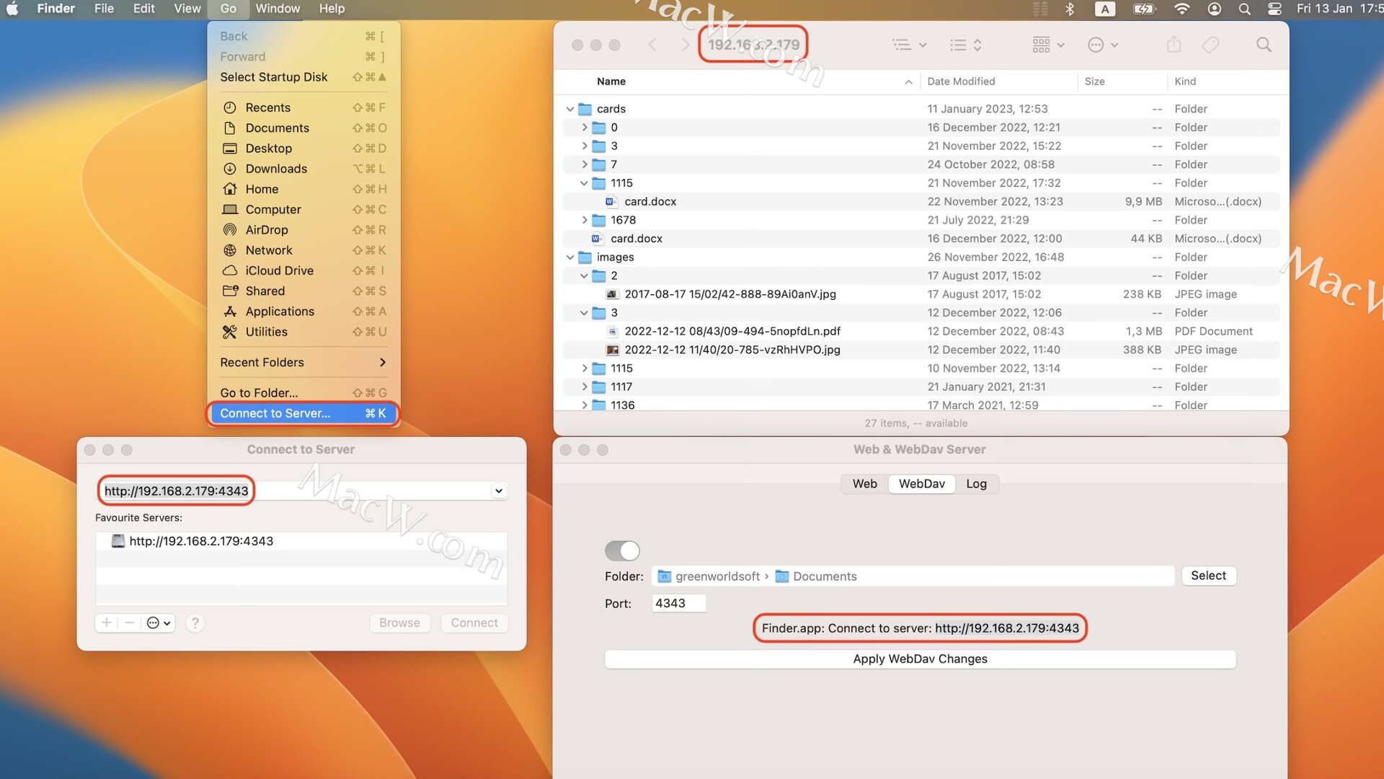Viewport: 1384px width, 779px height.
Task: Choose Network in the Go menu
Action: [303, 250]
